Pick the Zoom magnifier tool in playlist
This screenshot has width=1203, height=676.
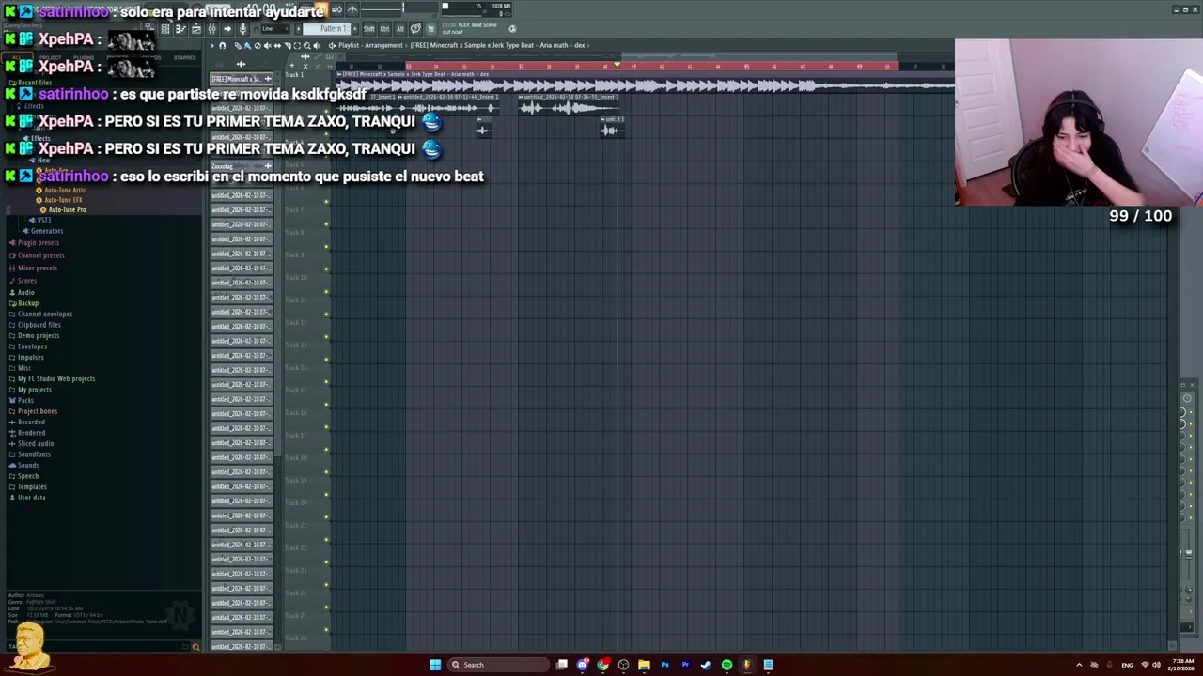coord(307,46)
